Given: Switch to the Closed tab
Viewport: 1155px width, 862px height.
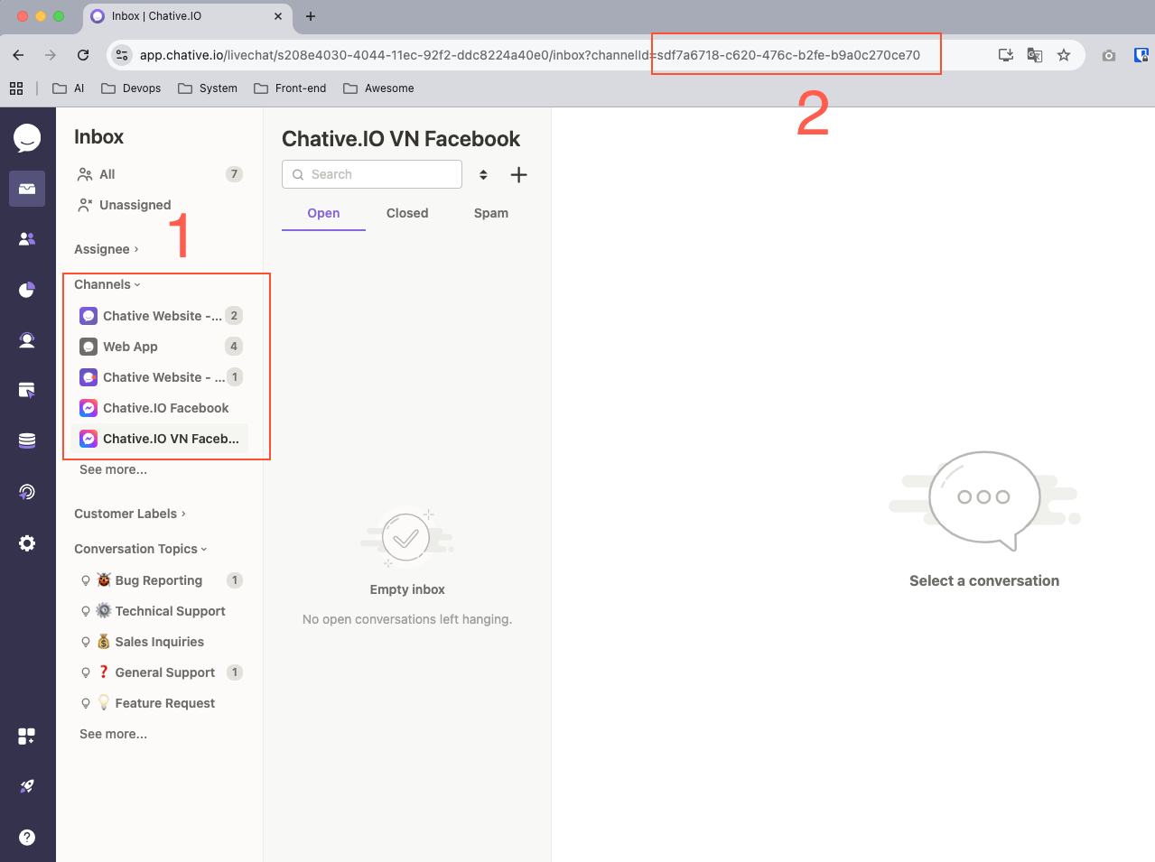Looking at the screenshot, I should pyautogui.click(x=407, y=213).
